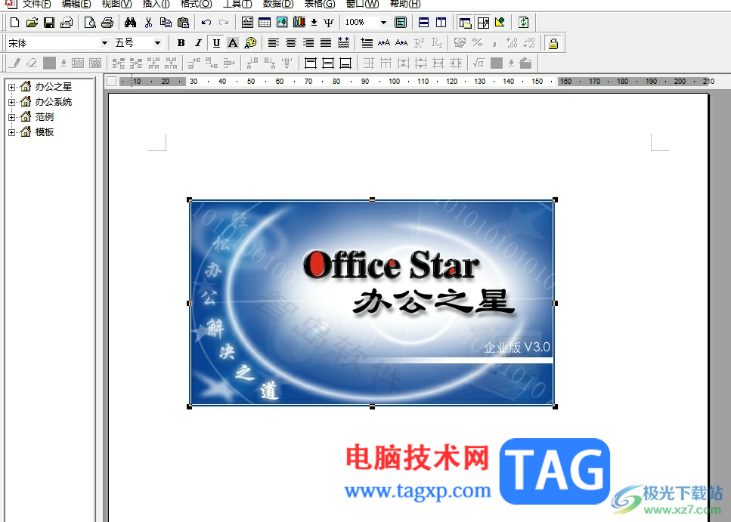Insert a chart using the bar chart icon
The image size is (731, 522).
click(x=299, y=23)
